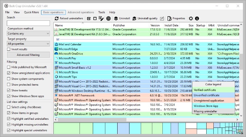Enable Select using checkboxes option
246x137 pixels.
(9, 107)
